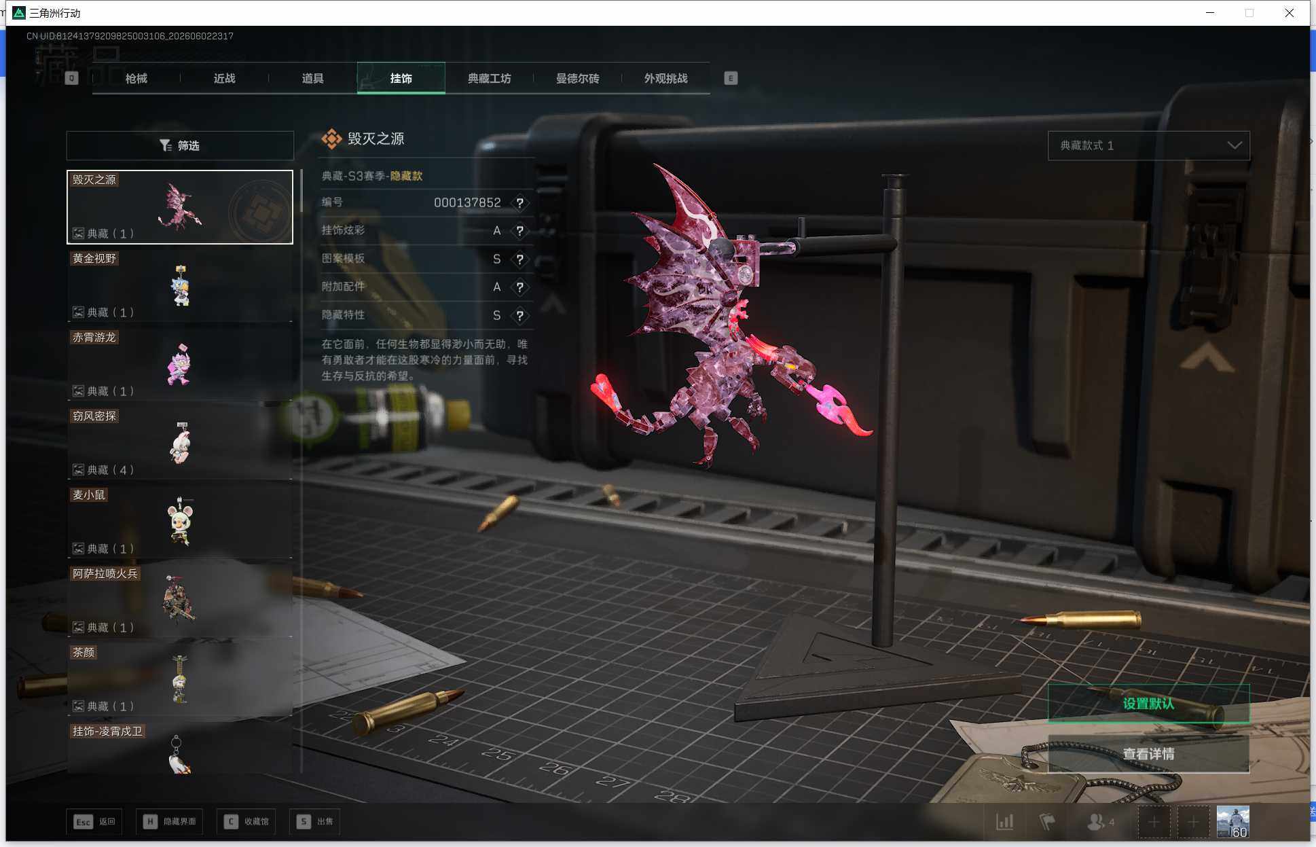Select the 窃风密探 charm card
Viewport: 1316px width, 847px height.
(180, 444)
